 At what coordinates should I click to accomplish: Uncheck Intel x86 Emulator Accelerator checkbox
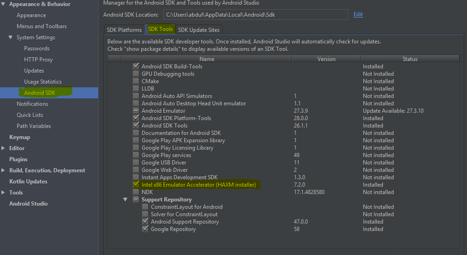[136, 185]
